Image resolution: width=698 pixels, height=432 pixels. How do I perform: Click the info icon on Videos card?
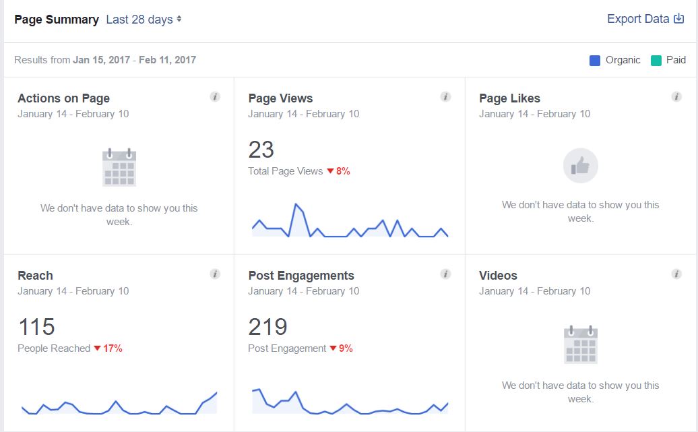tap(676, 274)
